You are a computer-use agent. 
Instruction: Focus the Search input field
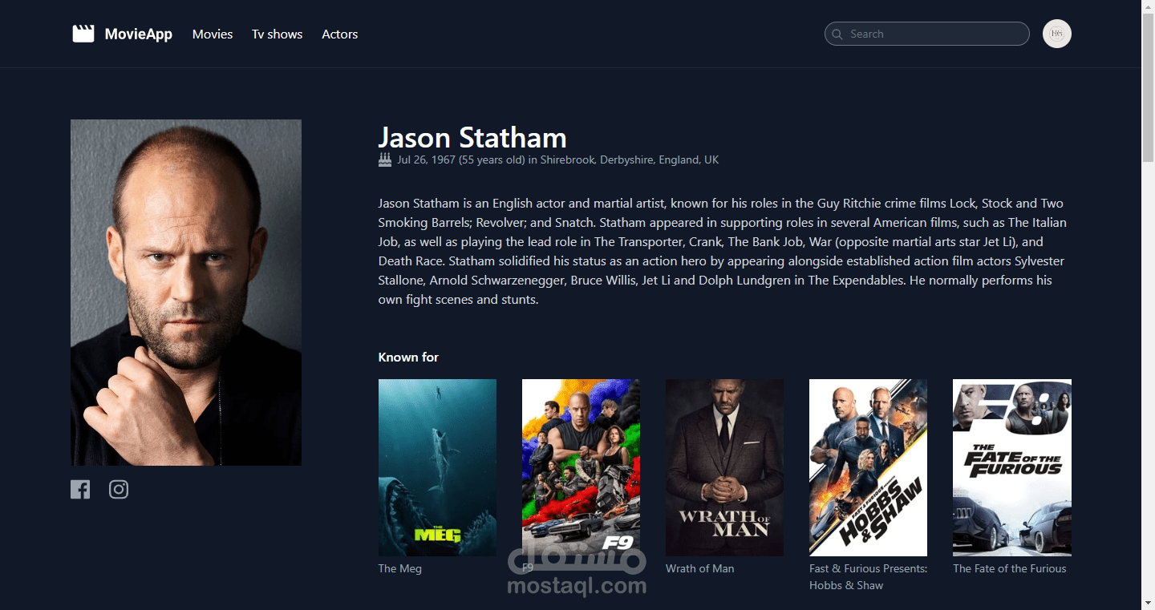(927, 34)
